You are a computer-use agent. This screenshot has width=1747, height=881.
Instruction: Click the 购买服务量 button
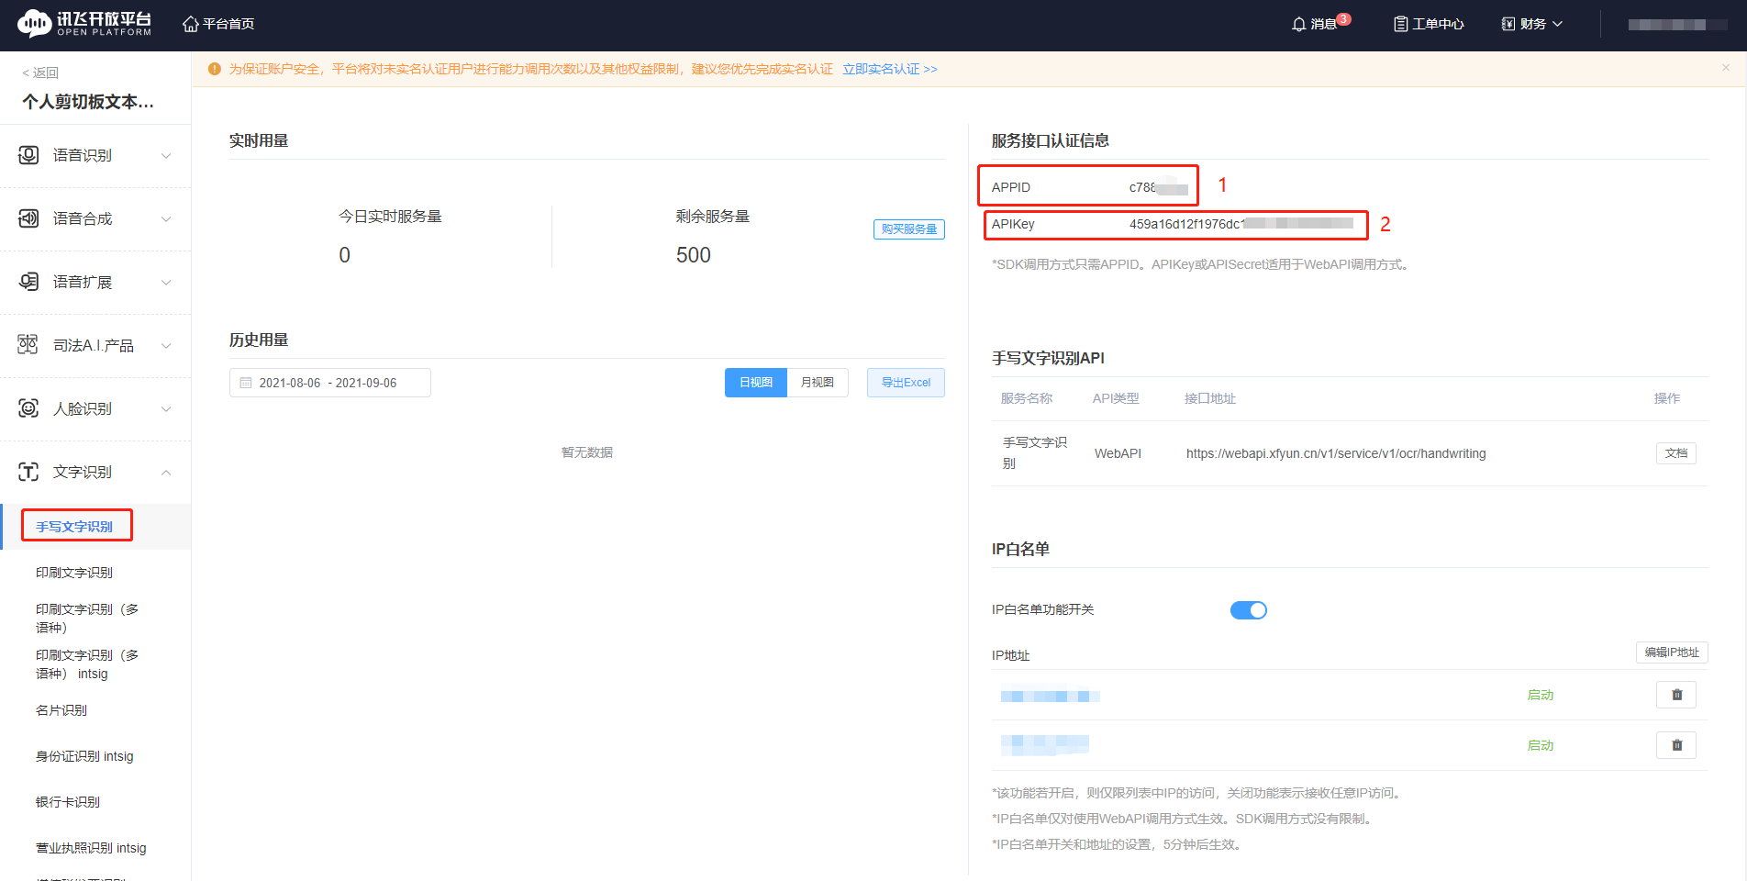click(907, 229)
